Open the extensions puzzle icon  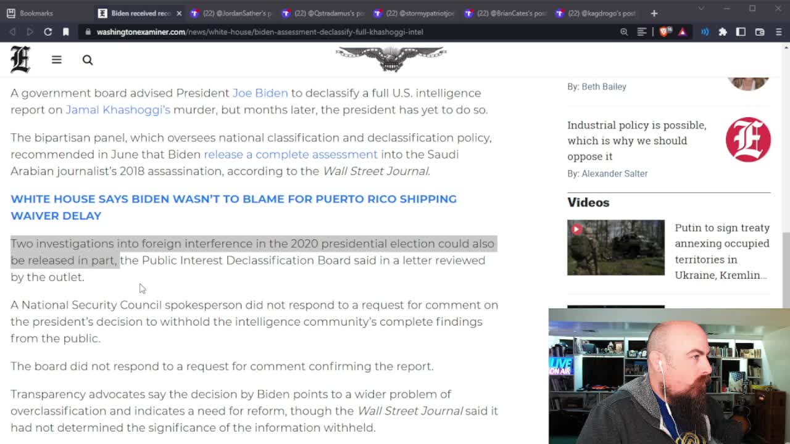[x=723, y=31]
